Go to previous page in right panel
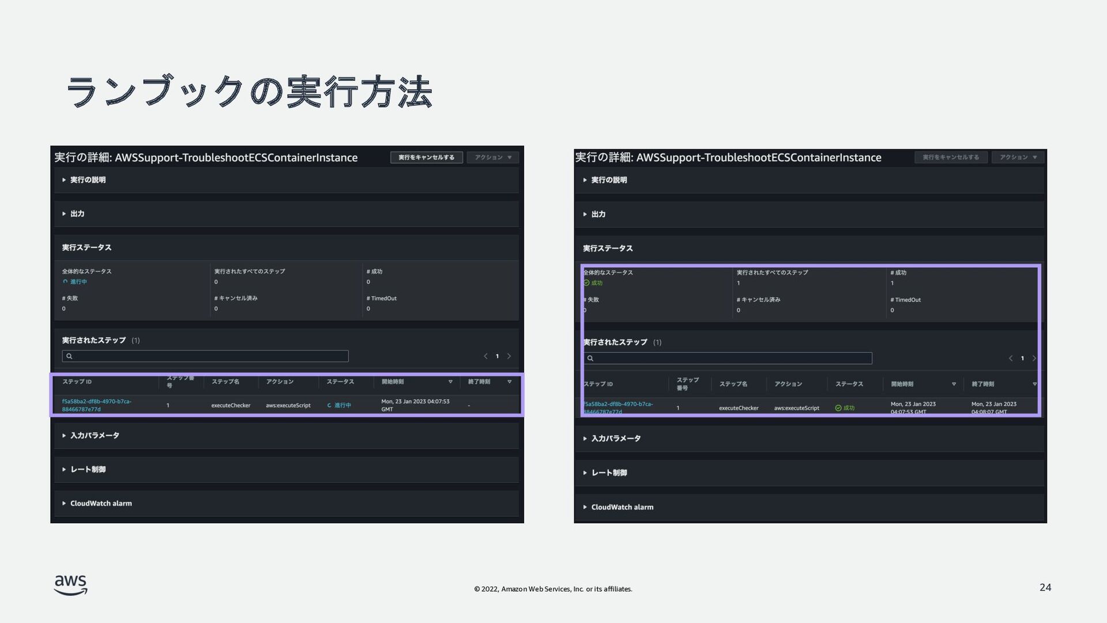 click(x=1011, y=358)
